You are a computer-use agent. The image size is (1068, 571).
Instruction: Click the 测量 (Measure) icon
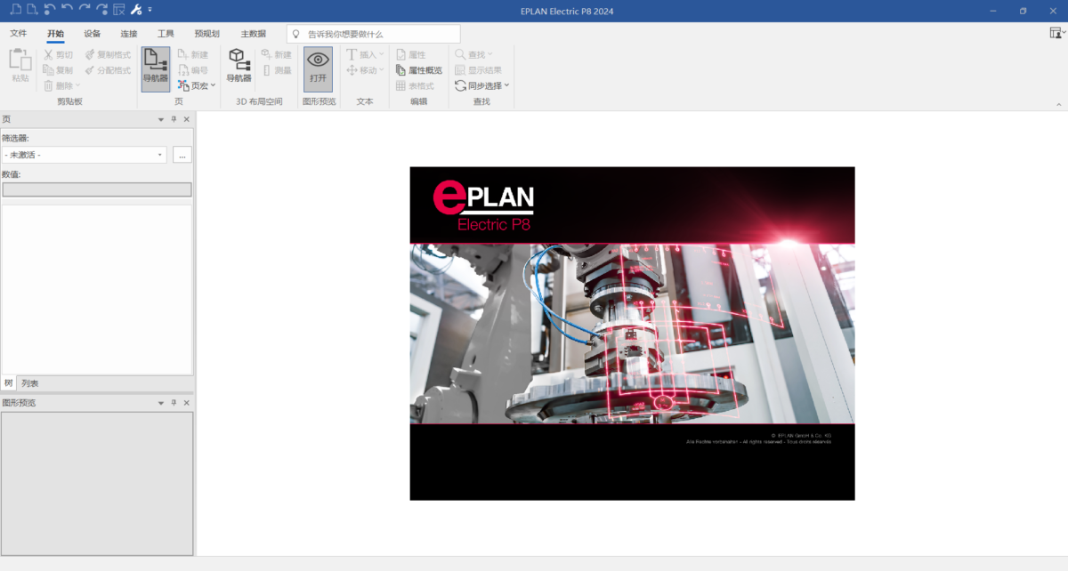point(266,70)
